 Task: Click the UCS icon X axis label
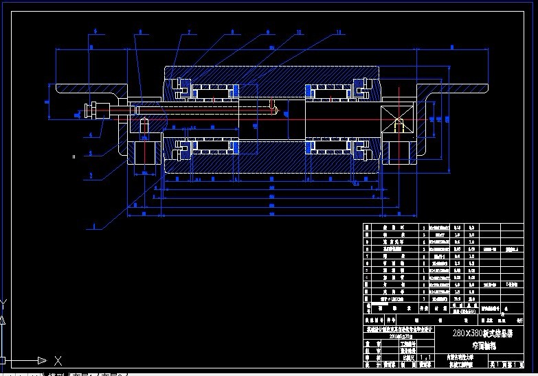point(58,361)
